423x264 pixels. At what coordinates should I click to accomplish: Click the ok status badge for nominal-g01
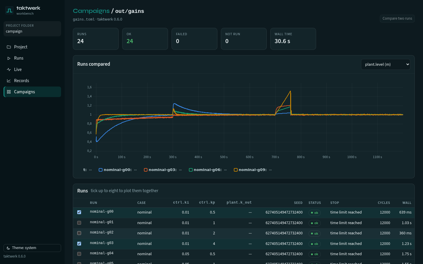[x=314, y=223]
